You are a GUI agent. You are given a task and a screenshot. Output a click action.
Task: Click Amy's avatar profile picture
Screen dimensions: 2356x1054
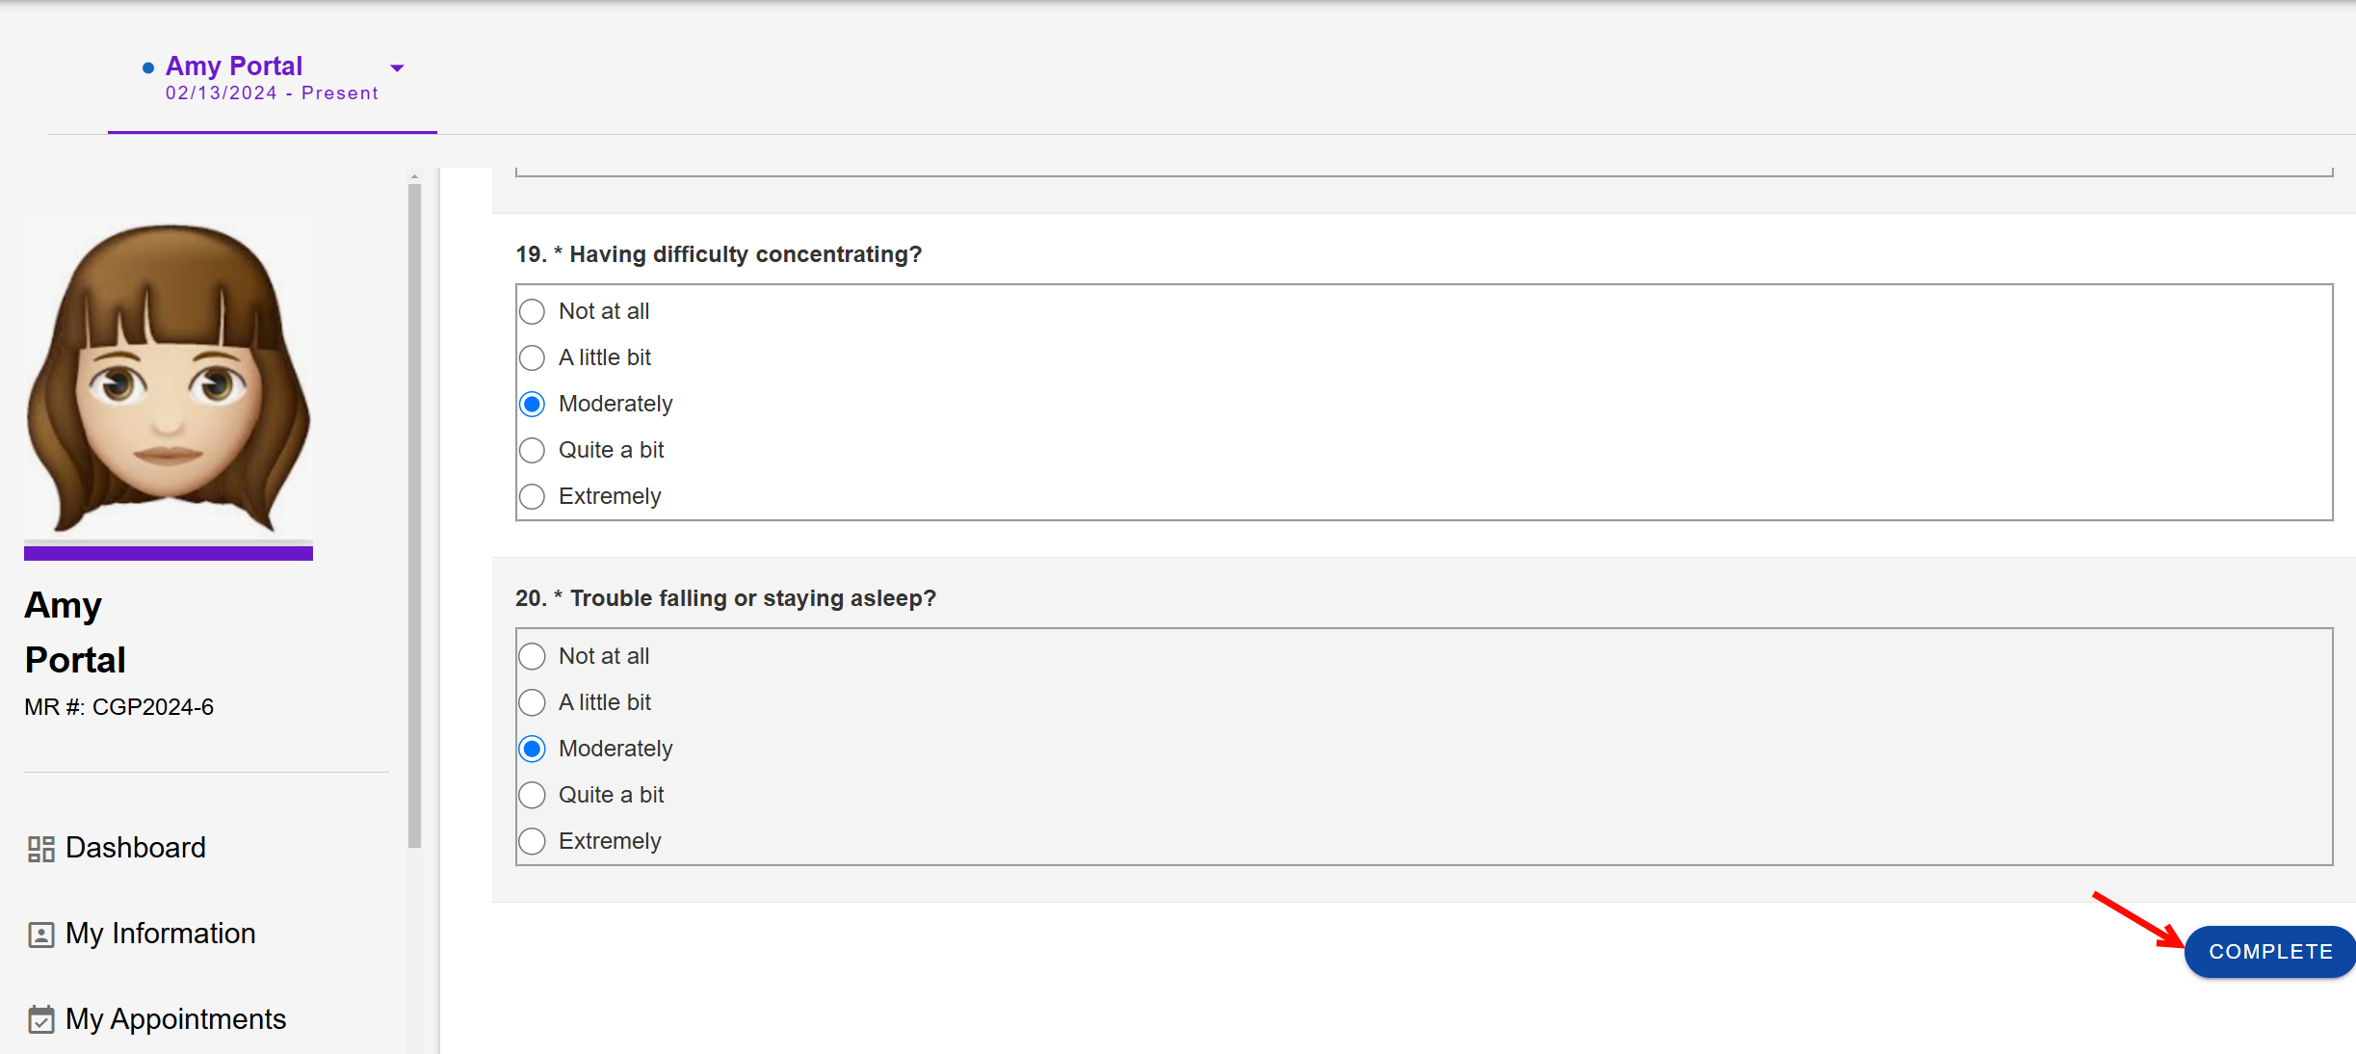point(169,378)
